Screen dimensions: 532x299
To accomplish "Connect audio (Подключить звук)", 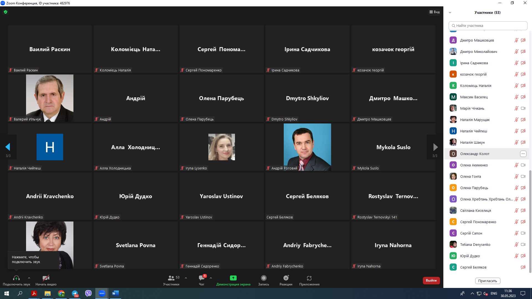I will click(16, 278).
